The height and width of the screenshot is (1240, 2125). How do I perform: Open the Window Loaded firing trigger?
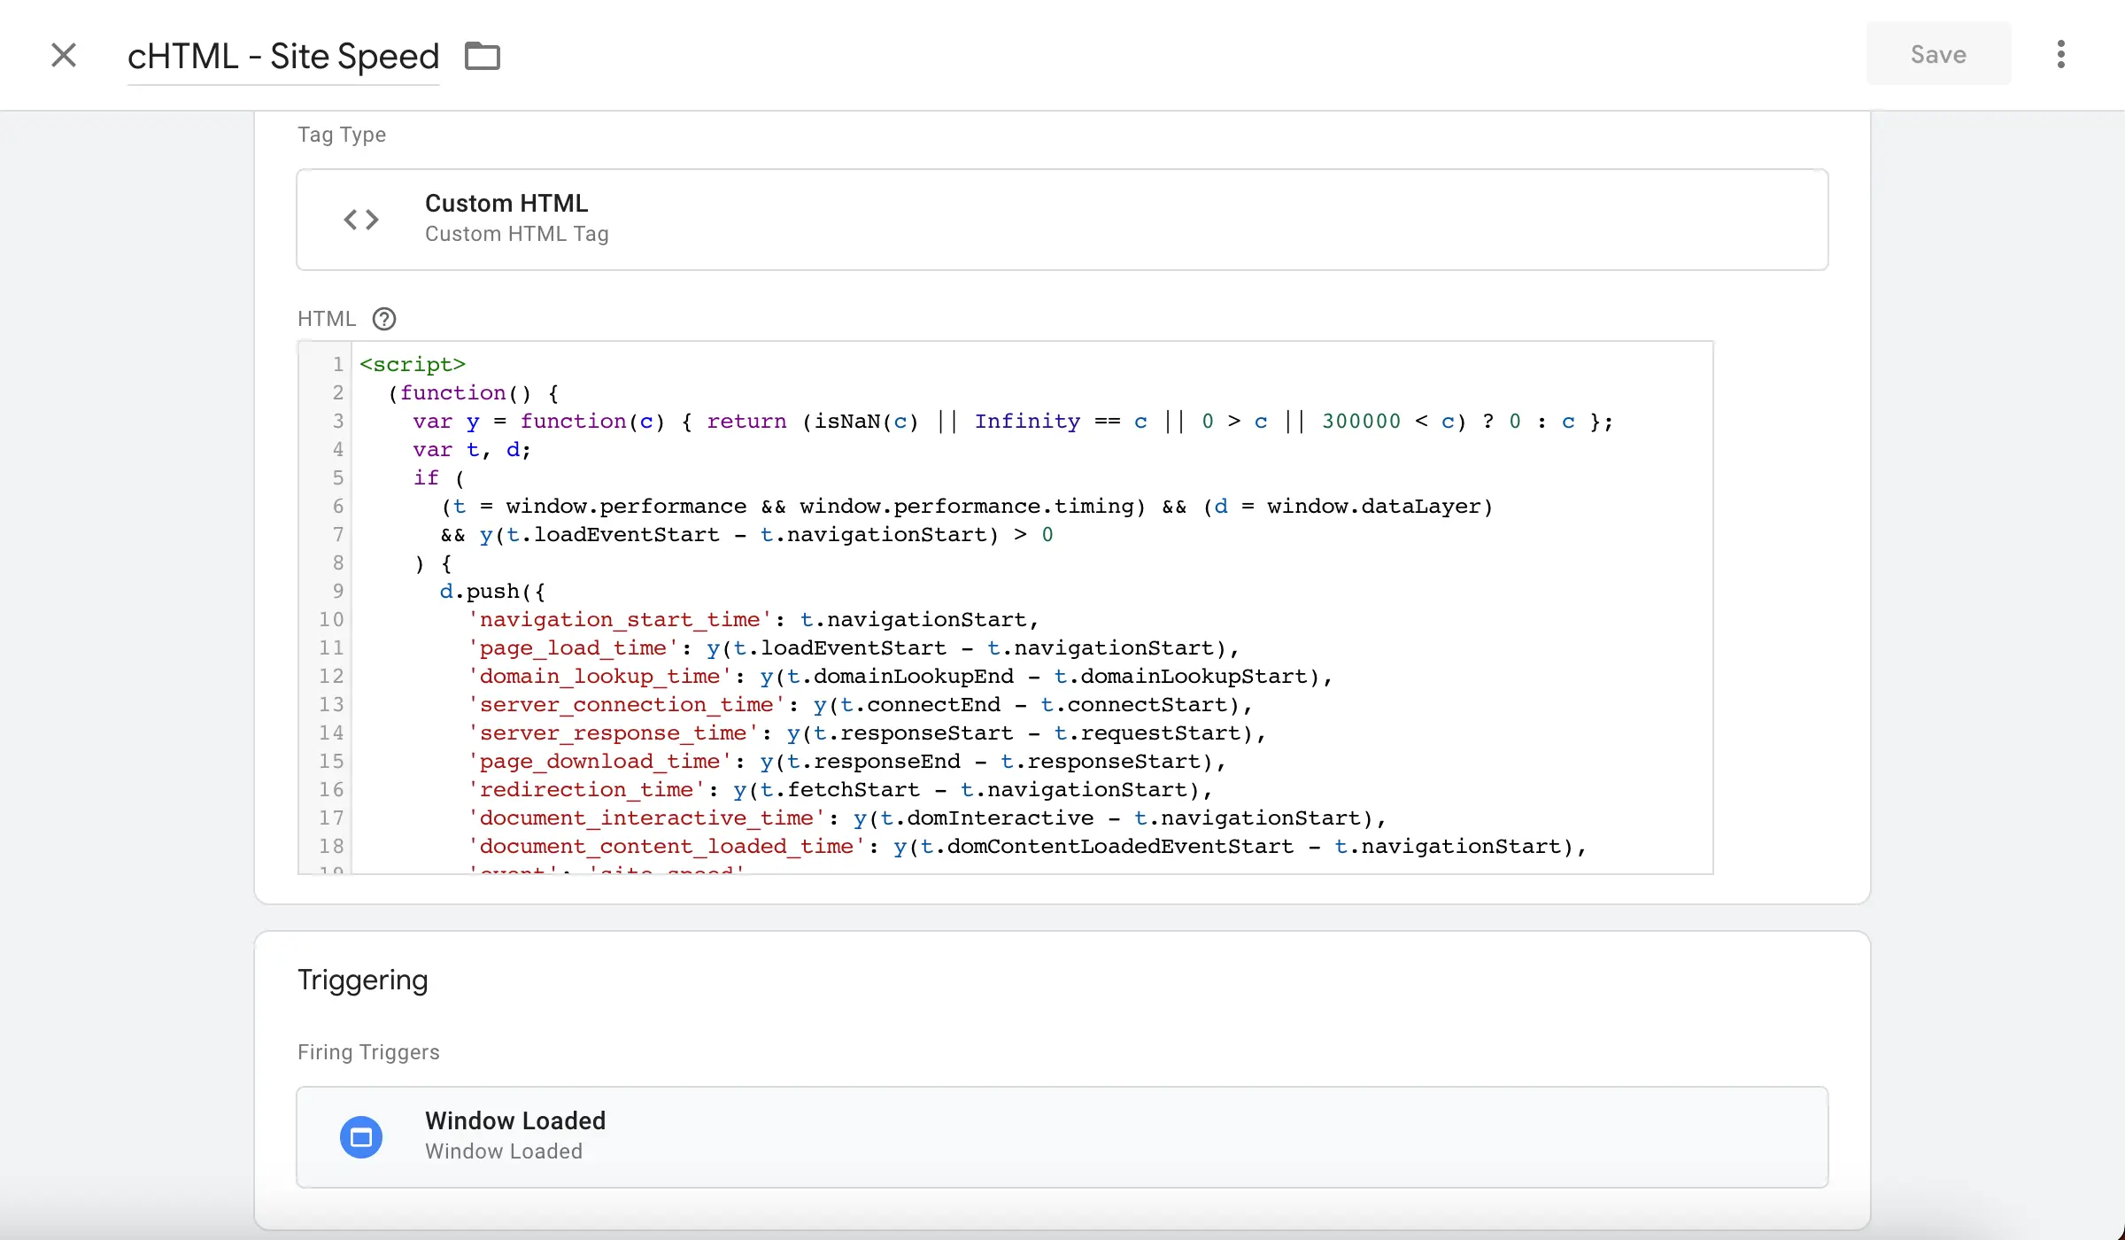1062,1136
